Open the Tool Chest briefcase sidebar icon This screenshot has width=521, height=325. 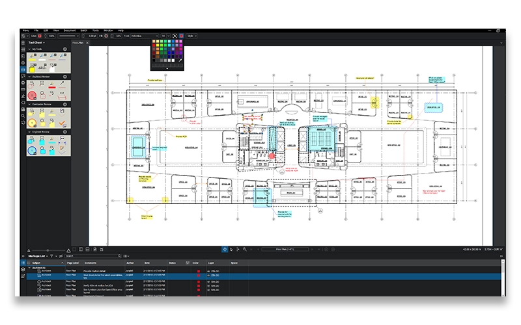coord(23,70)
